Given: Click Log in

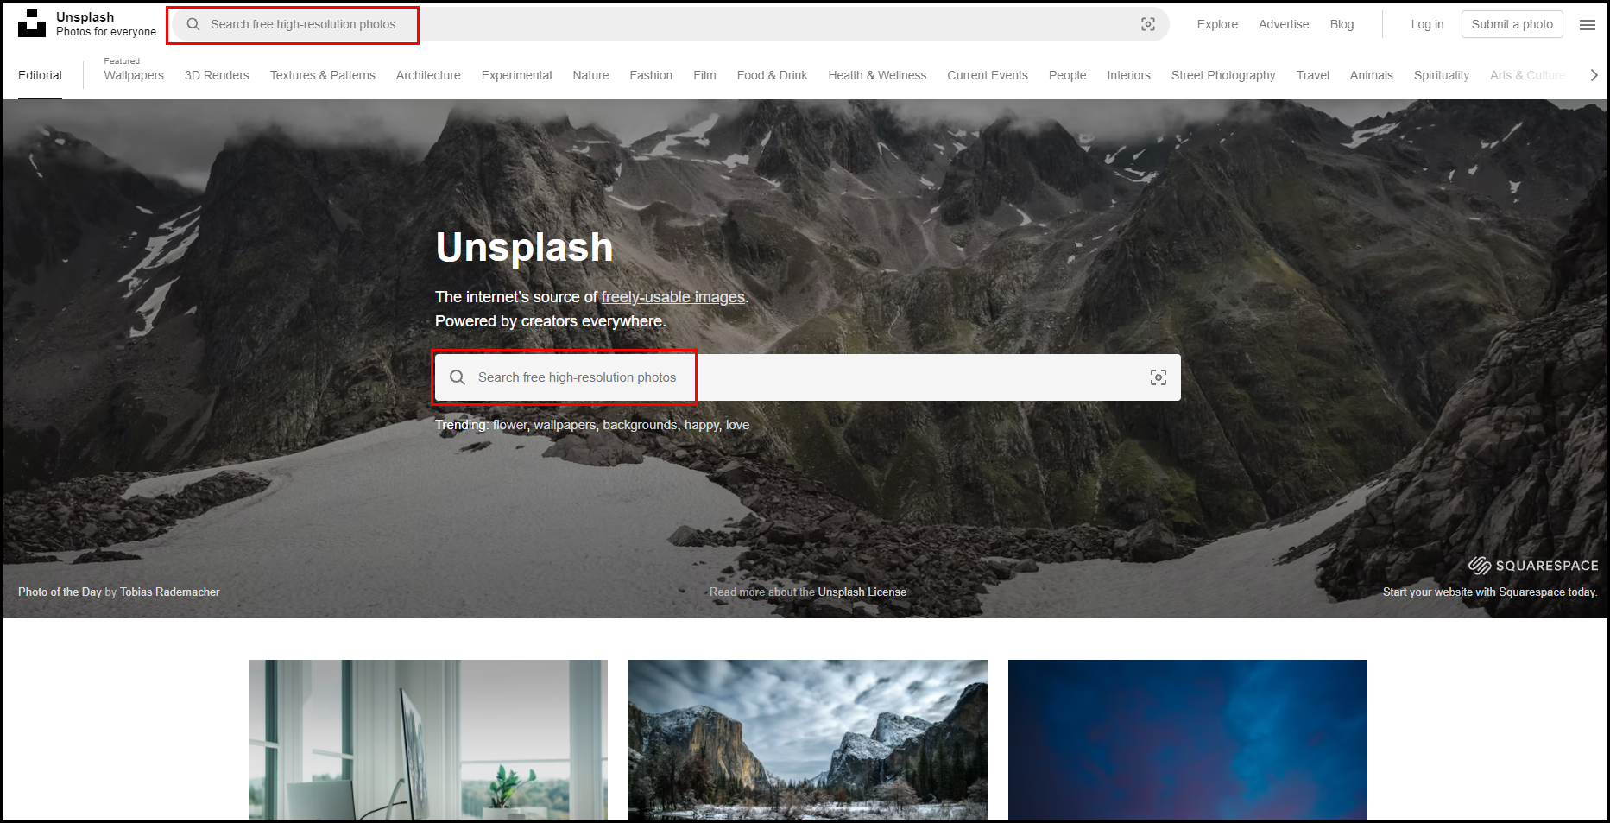Looking at the screenshot, I should (x=1427, y=24).
